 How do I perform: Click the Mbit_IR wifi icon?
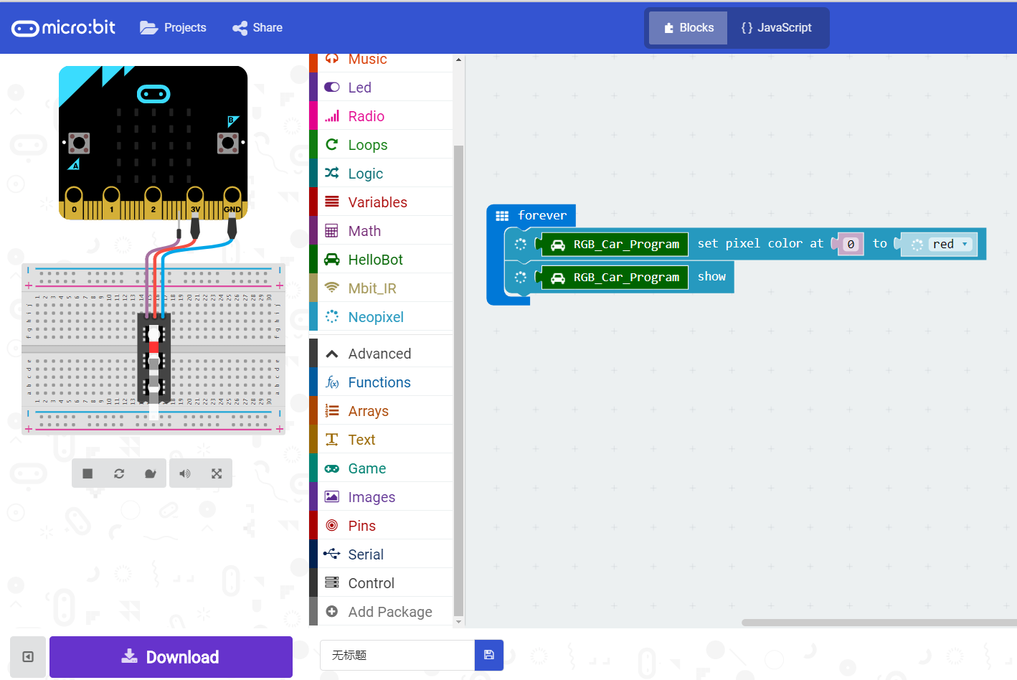tap(331, 288)
